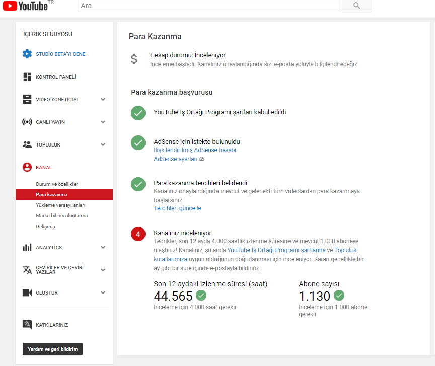Open Topluluk kurallarımıza link
Image resolution: width=435 pixels, height=366 pixels.
(255, 254)
